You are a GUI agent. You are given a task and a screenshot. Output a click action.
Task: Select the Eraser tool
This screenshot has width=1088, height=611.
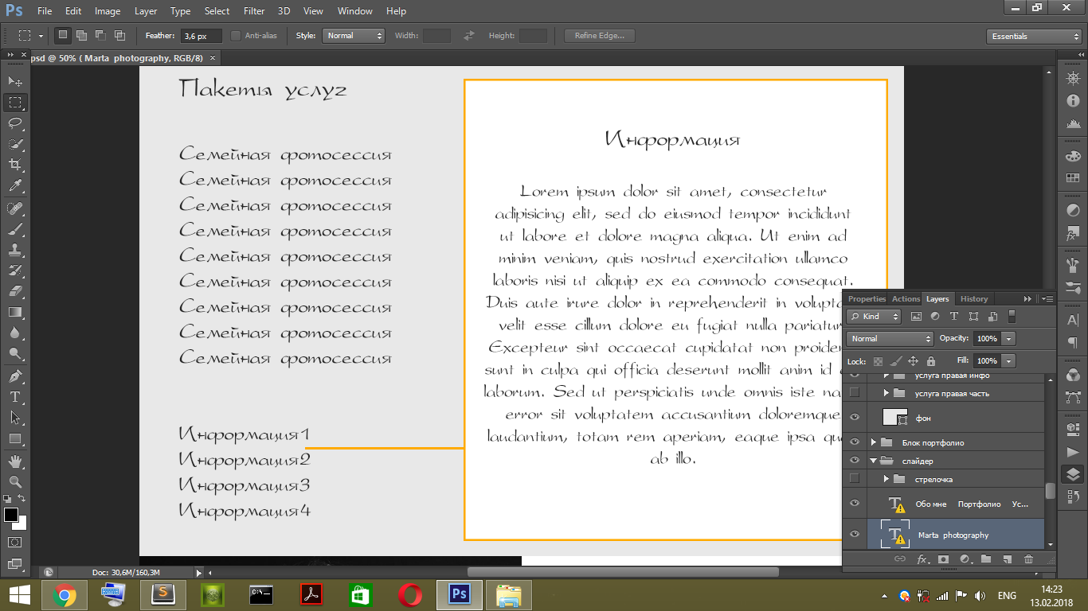coord(15,291)
